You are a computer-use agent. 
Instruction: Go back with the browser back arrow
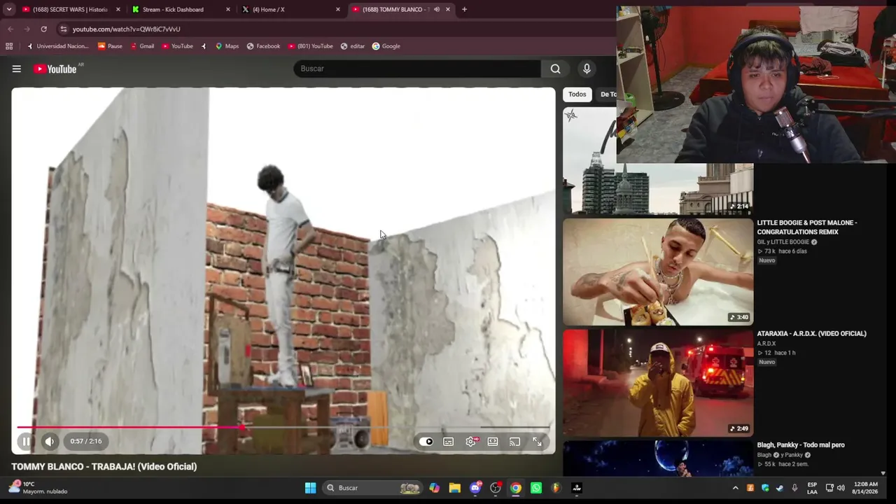pos(10,29)
